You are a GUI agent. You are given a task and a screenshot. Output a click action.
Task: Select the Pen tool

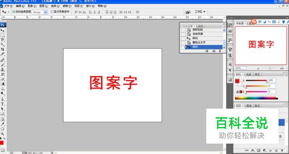point(3,99)
